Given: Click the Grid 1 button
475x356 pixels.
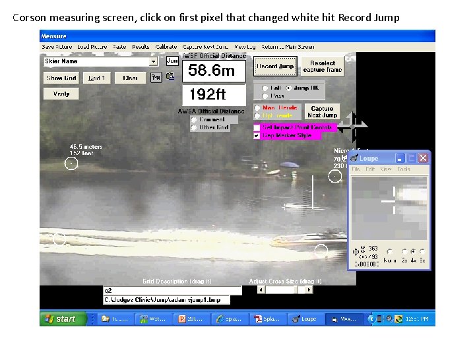Looking at the screenshot, I should tap(96, 78).
